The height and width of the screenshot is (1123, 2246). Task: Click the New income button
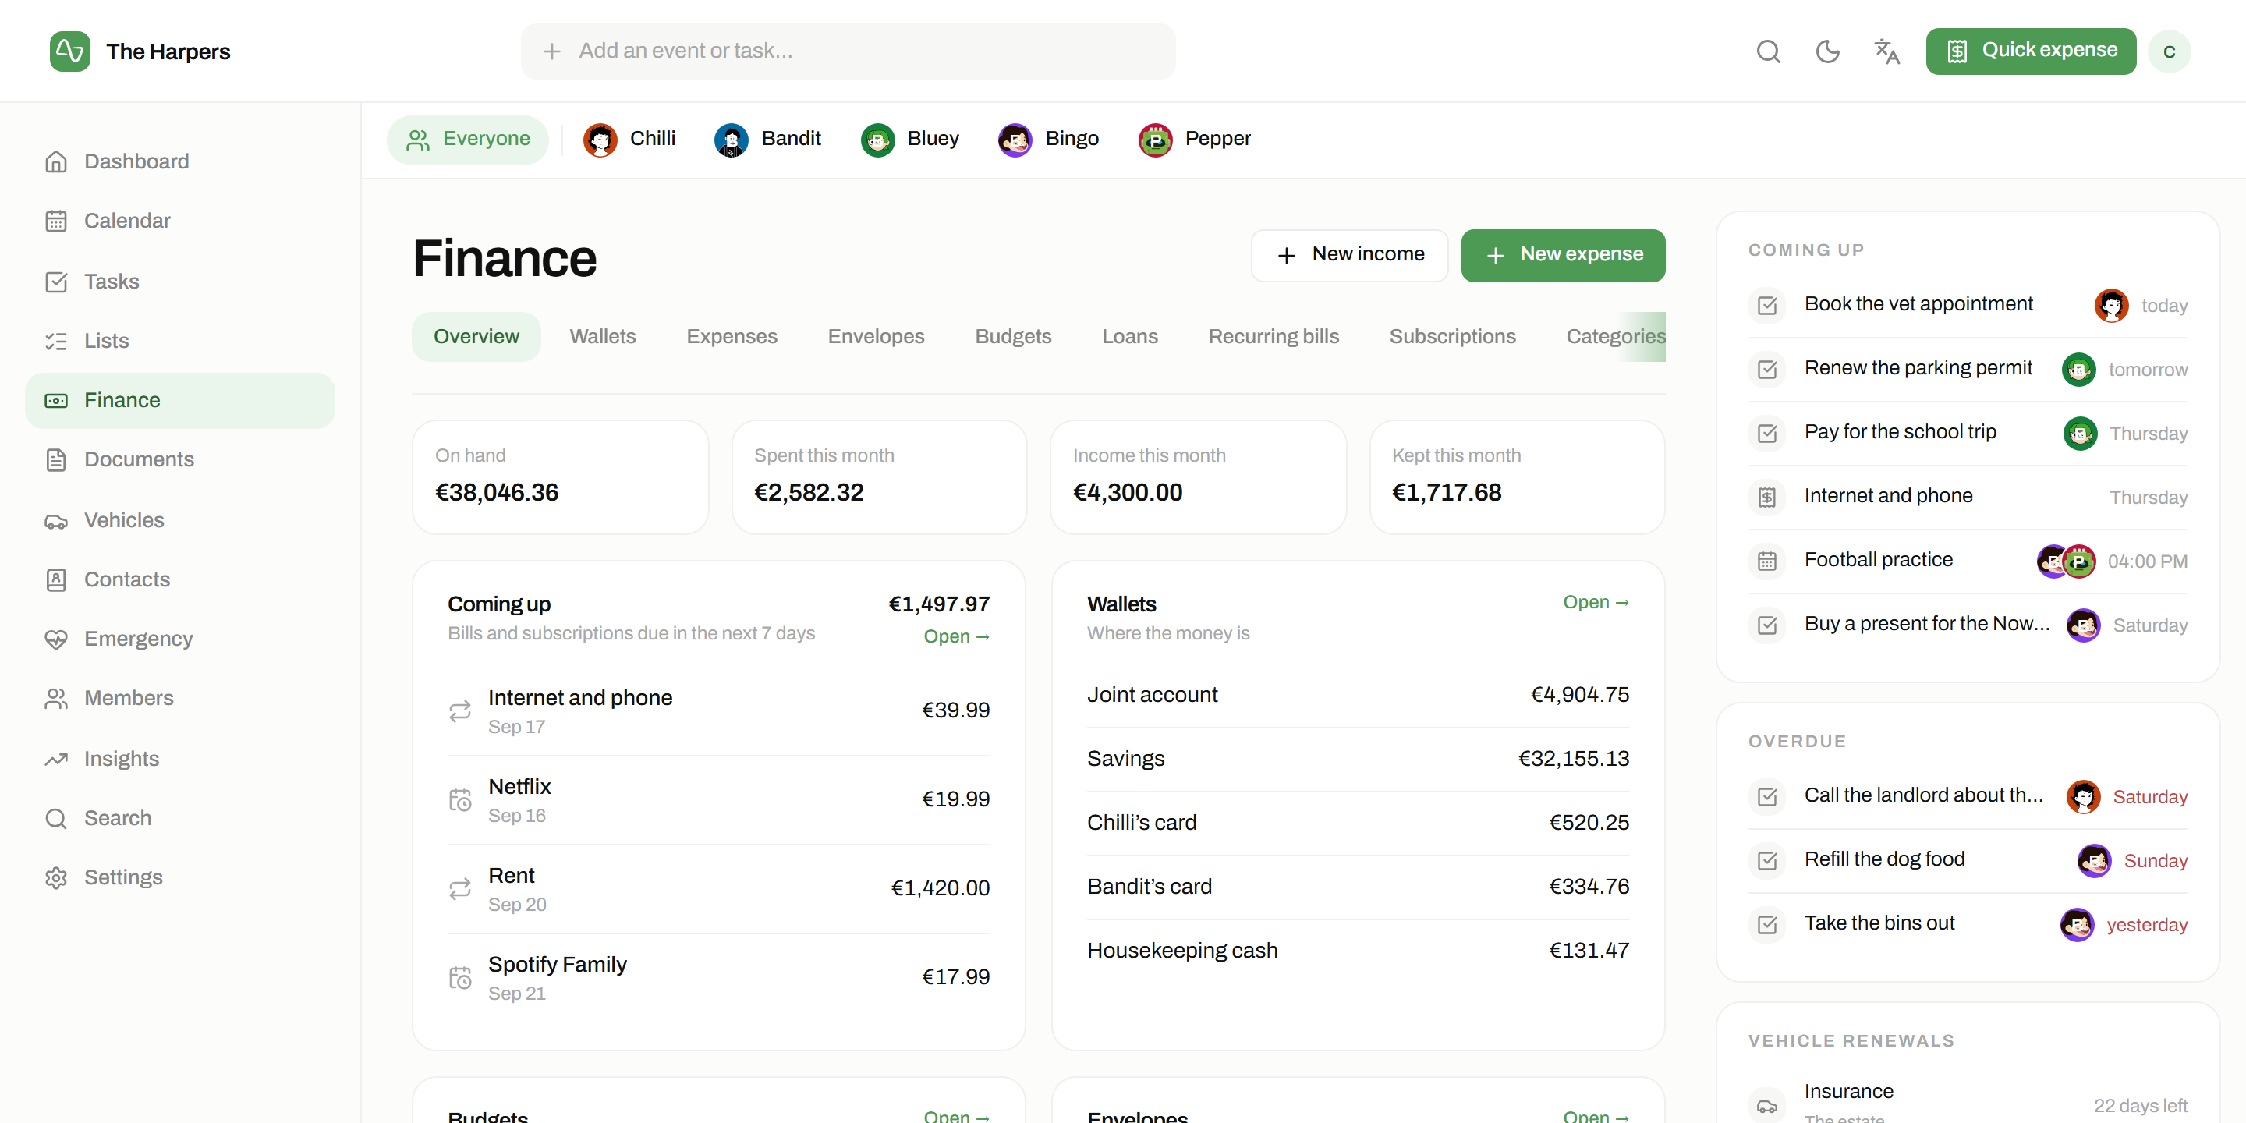click(x=1350, y=254)
